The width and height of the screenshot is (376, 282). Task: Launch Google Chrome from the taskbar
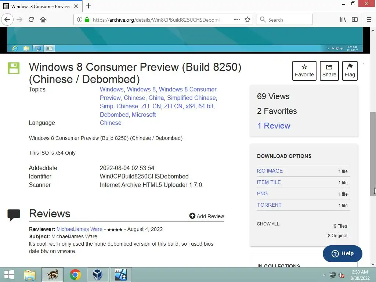[75, 275]
